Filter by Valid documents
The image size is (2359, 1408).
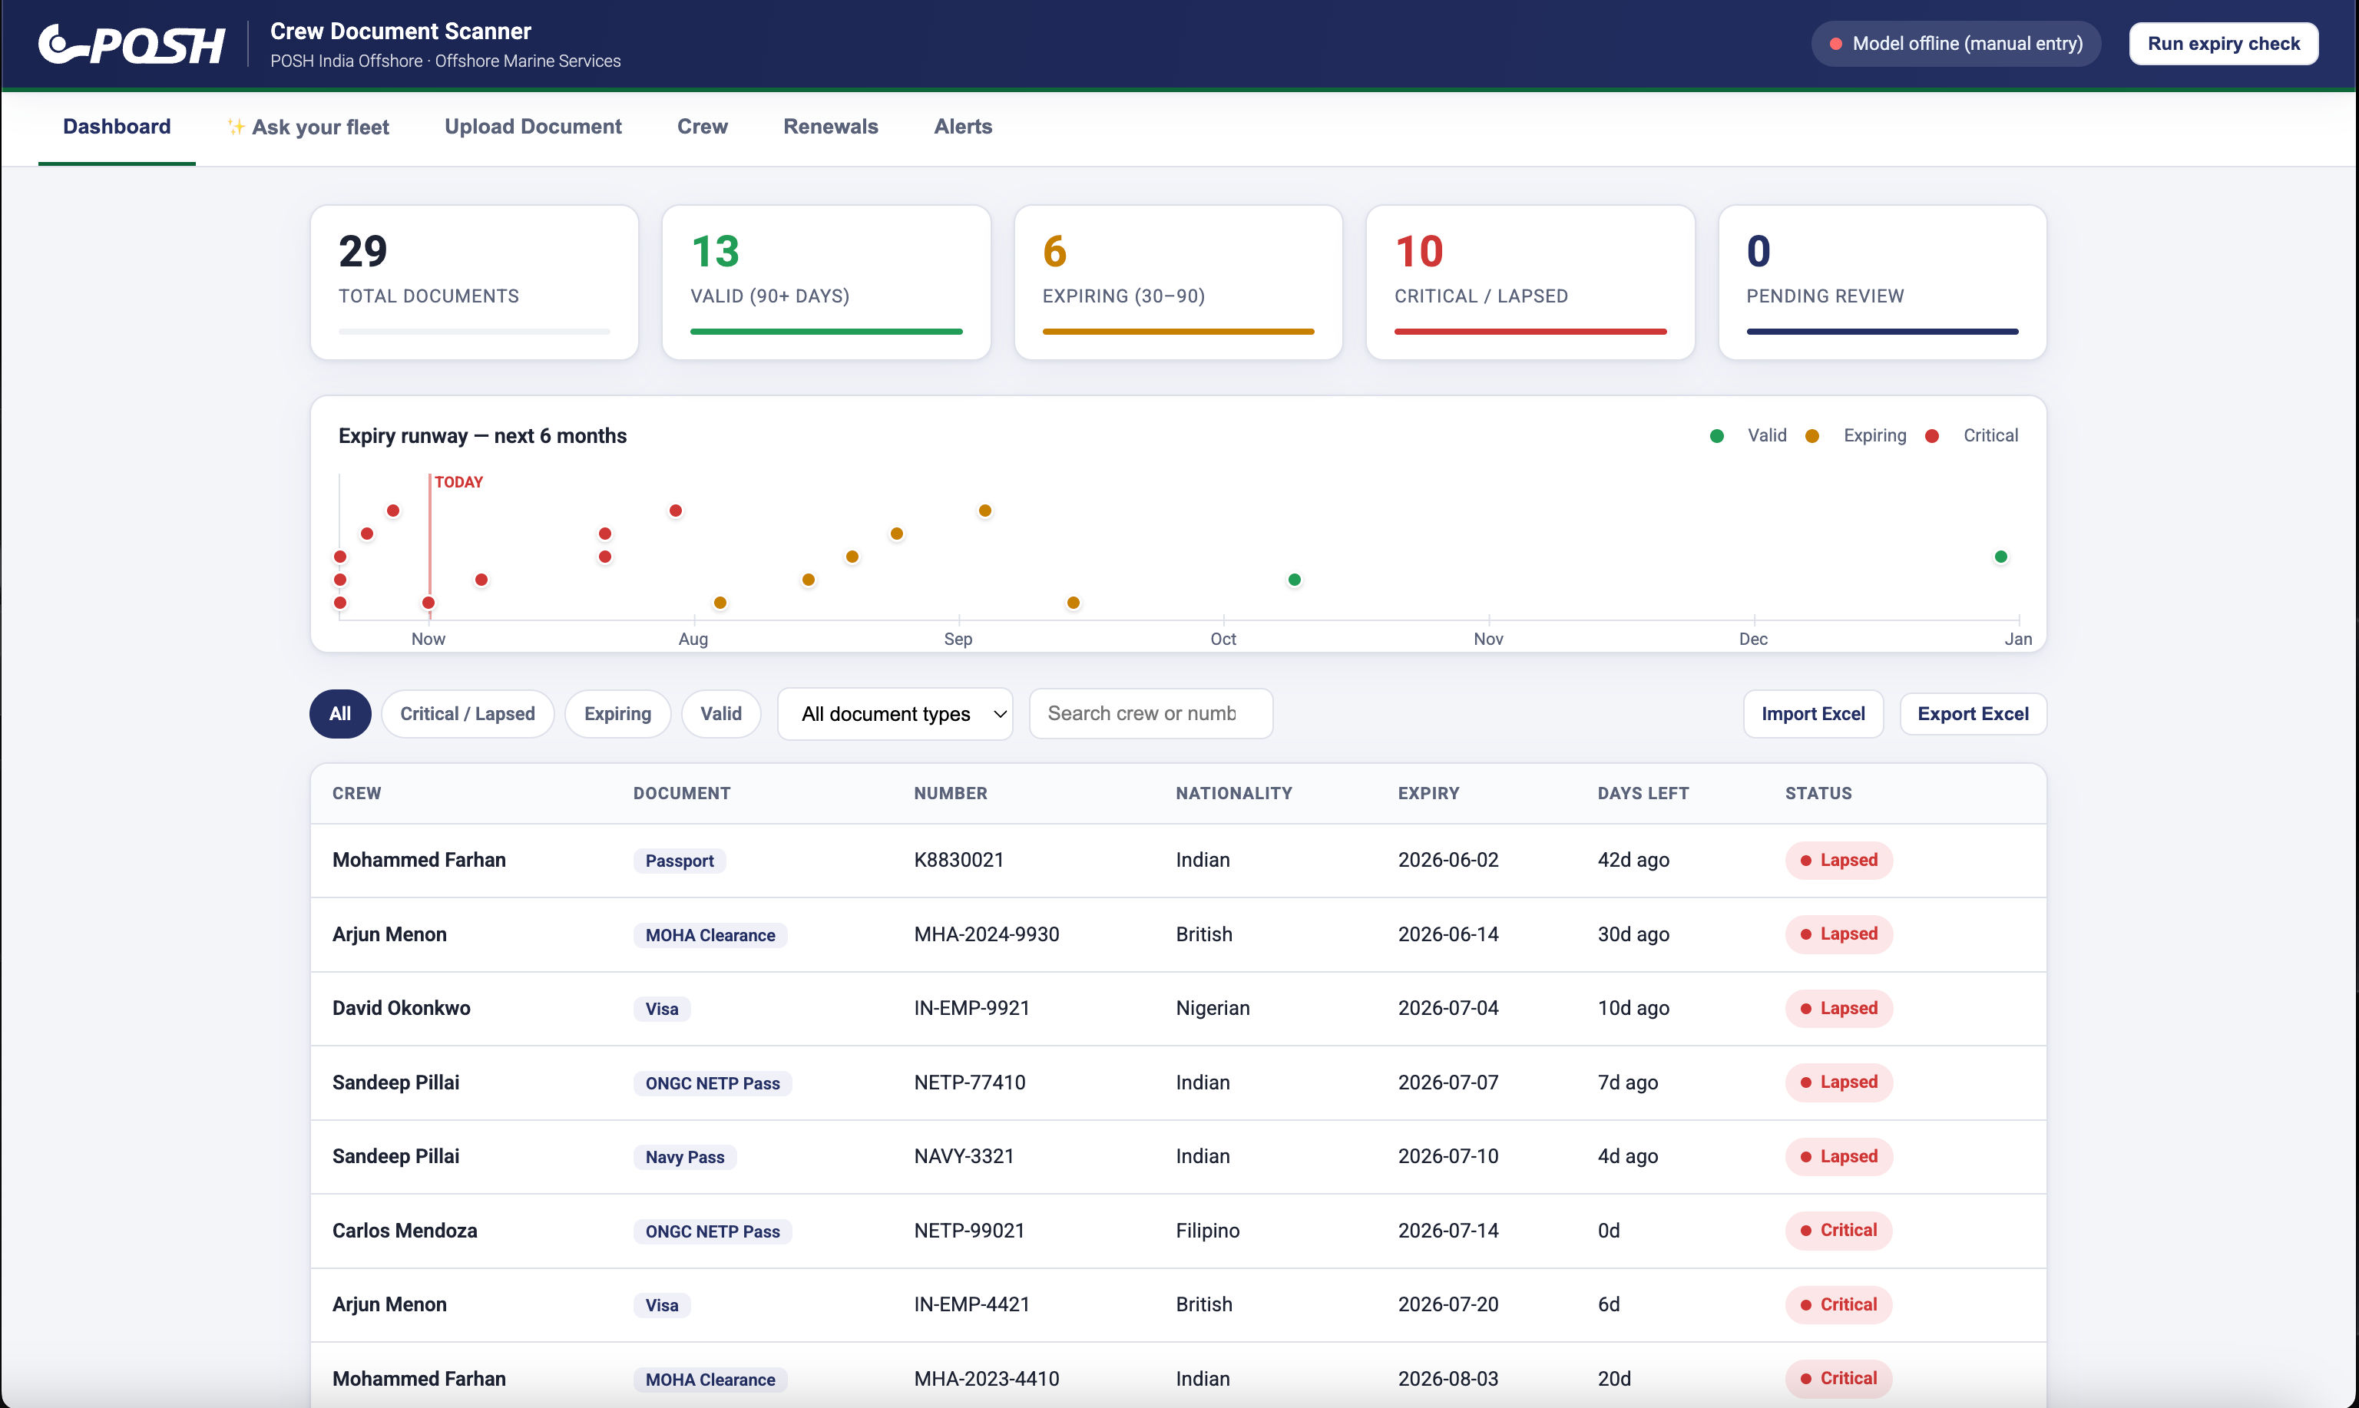coord(721,713)
